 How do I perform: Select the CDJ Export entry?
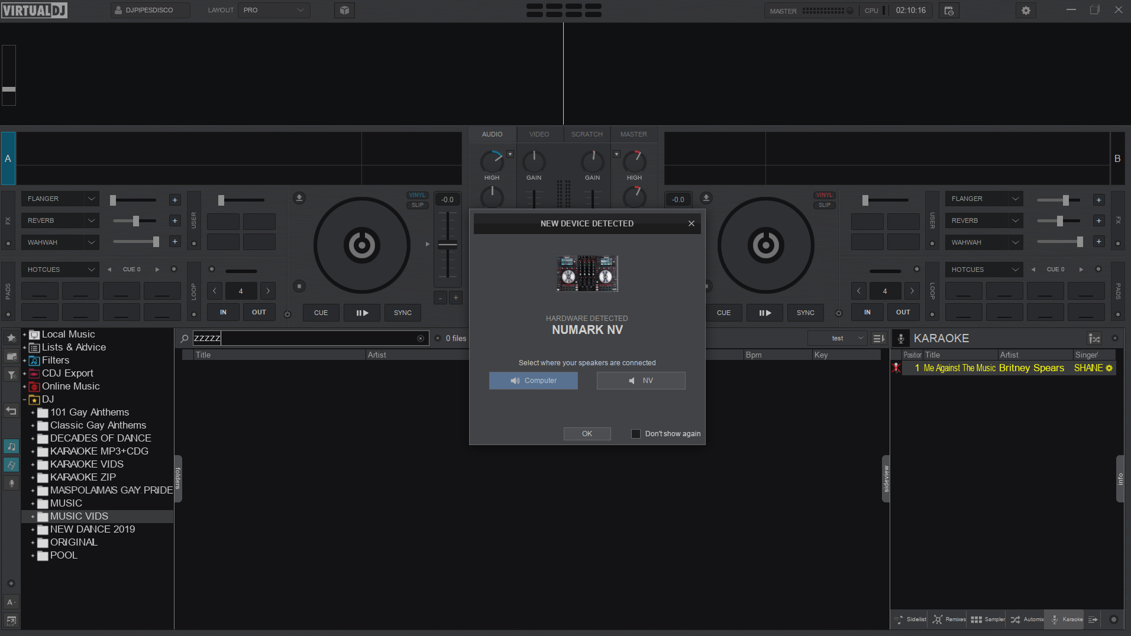[67, 374]
